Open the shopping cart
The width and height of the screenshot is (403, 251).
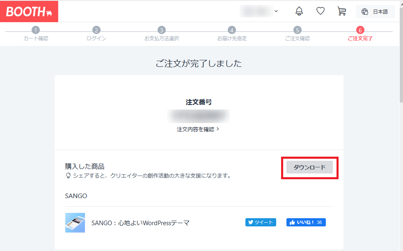(341, 11)
